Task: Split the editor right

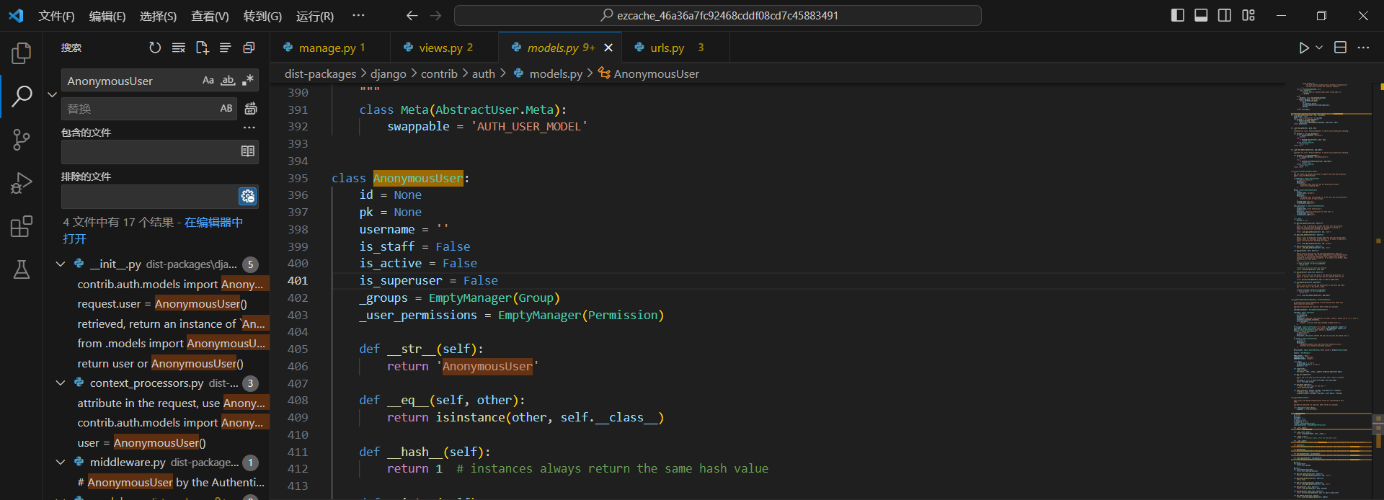Action: pyautogui.click(x=1340, y=48)
